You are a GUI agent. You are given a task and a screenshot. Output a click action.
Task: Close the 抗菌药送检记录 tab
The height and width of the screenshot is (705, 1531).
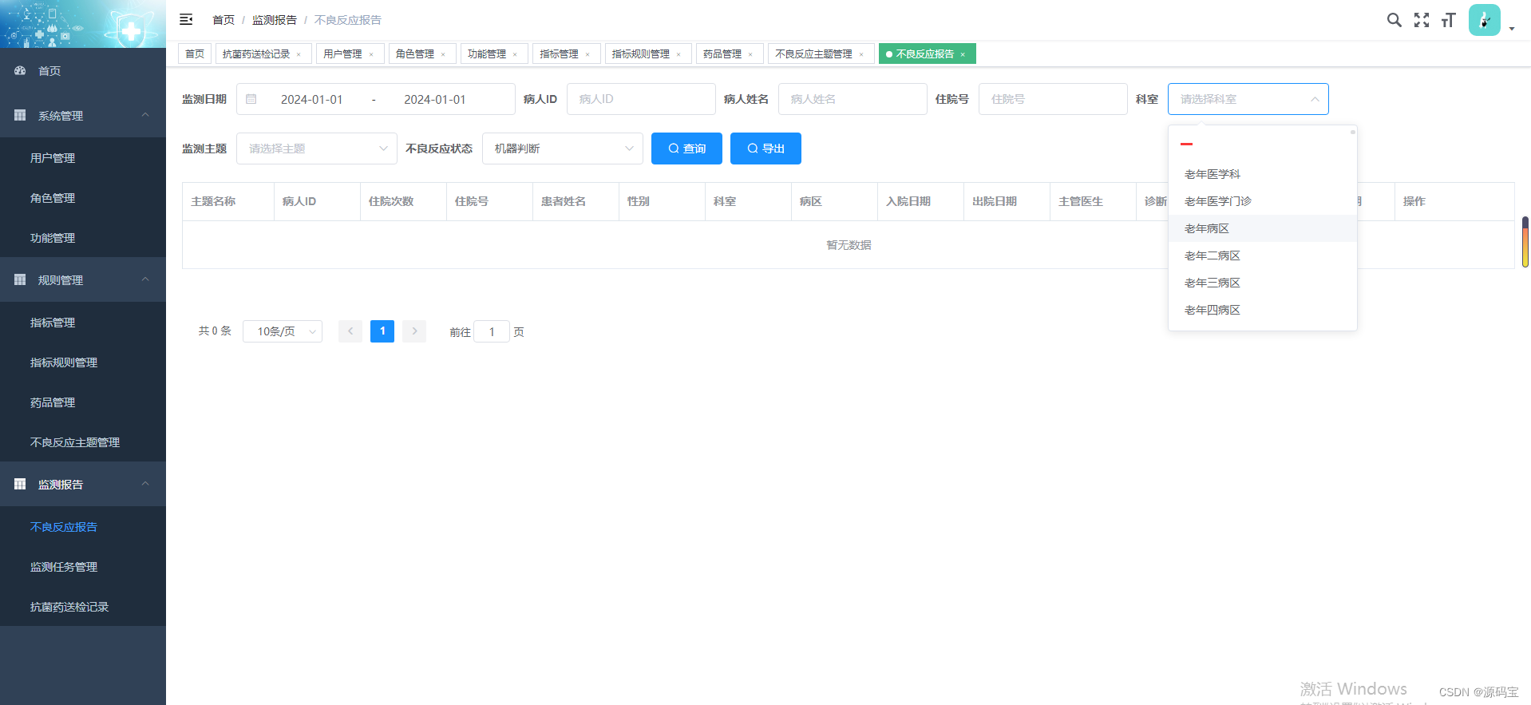pos(299,54)
